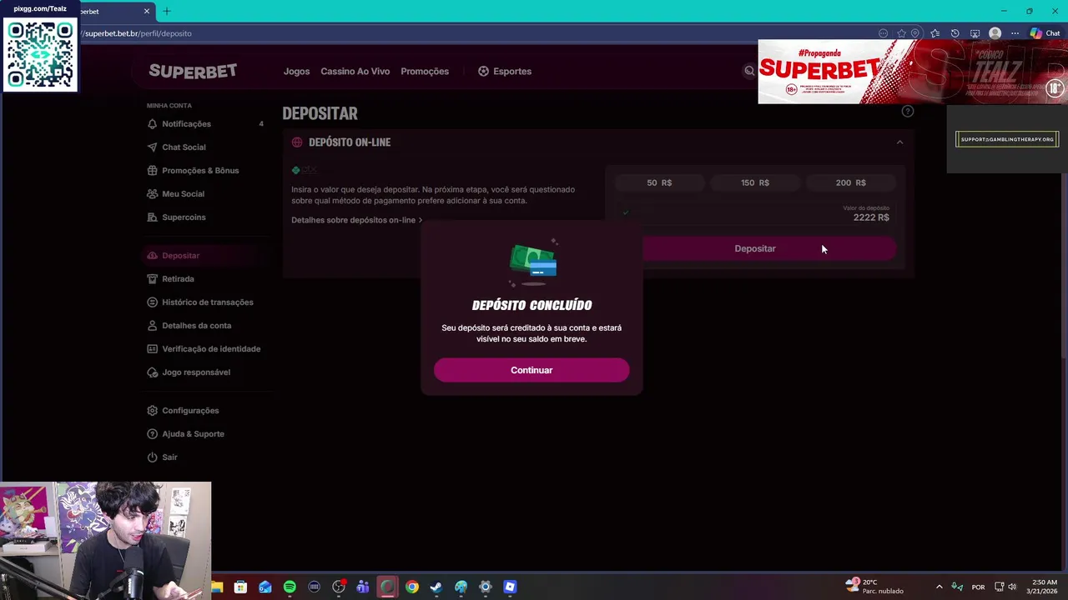The image size is (1068, 600).
Task: Click the Notificações bell icon
Action: (152, 123)
